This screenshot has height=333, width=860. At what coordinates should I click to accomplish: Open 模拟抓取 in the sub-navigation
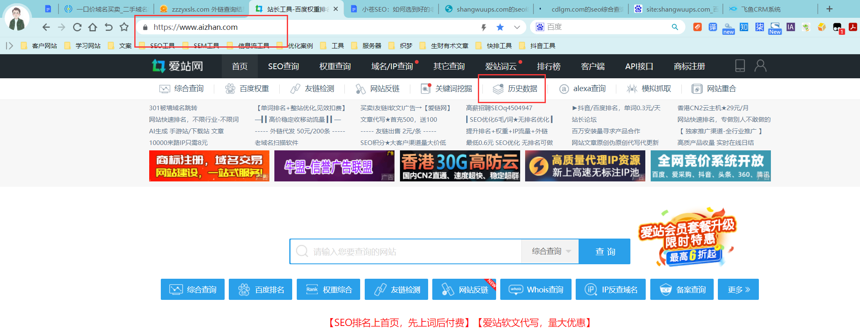coord(649,89)
